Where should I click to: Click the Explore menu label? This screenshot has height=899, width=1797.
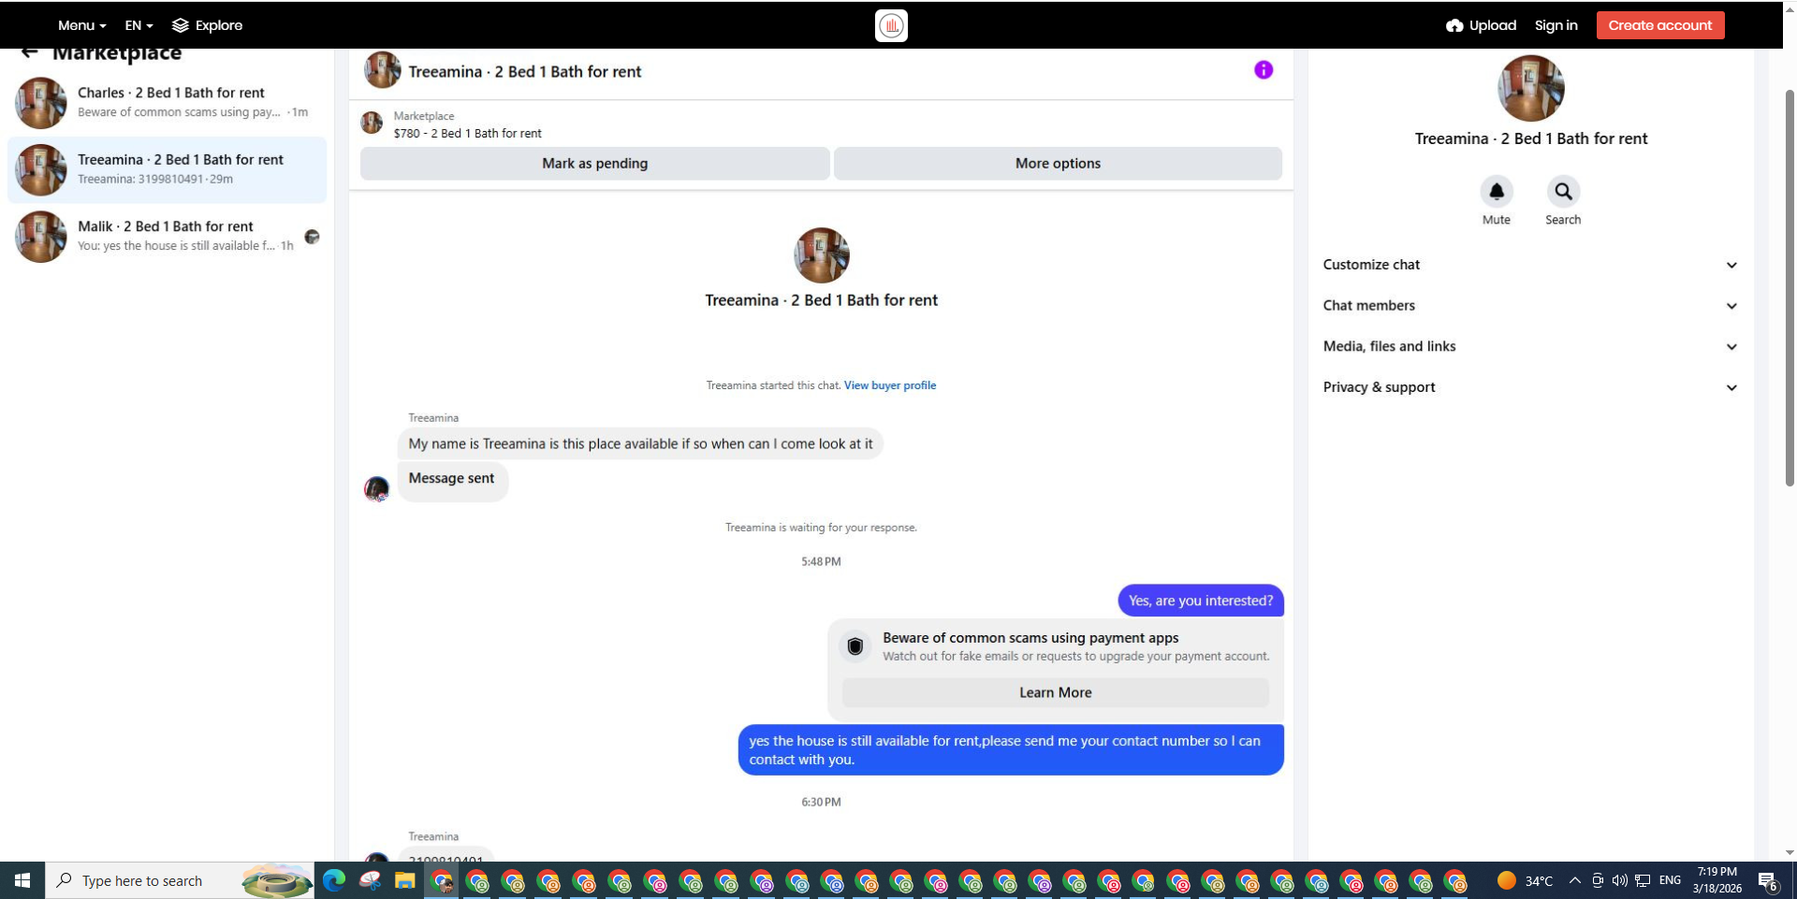(219, 26)
